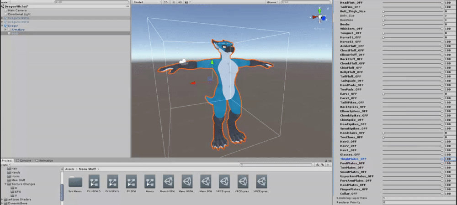Expand the arktoon Shaders folder

pos(2,200)
